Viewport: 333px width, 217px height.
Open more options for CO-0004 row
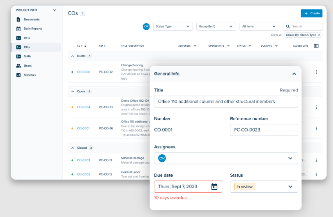[316, 107]
